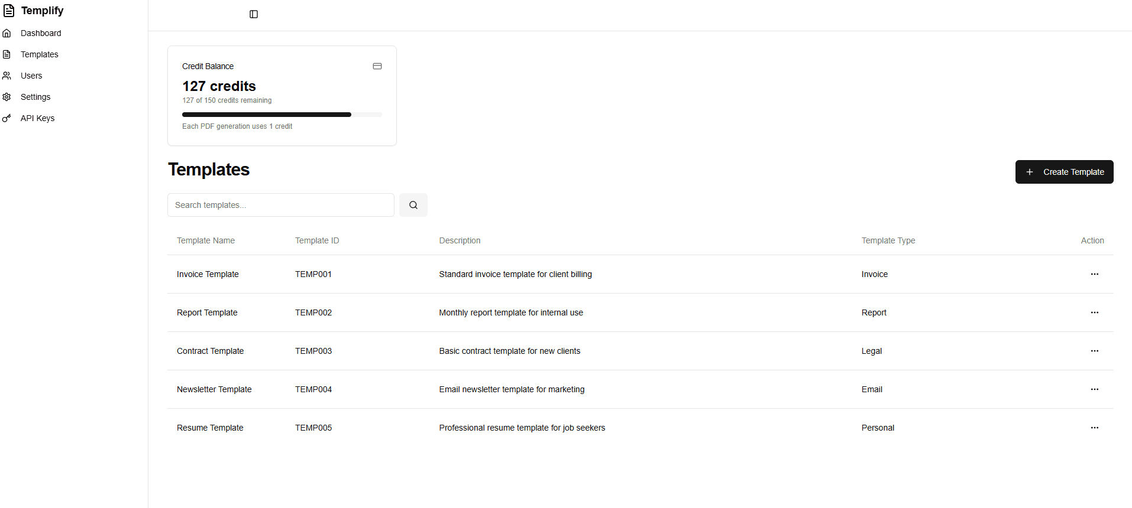The image size is (1132, 508).
Task: Open actions menu for Report Template row
Action: click(1095, 312)
